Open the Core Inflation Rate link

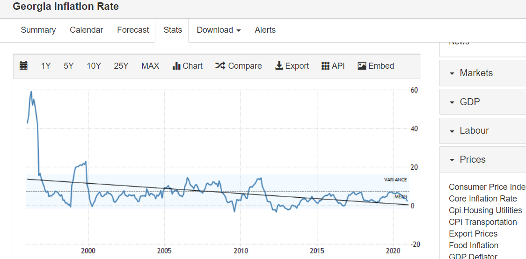click(482, 199)
